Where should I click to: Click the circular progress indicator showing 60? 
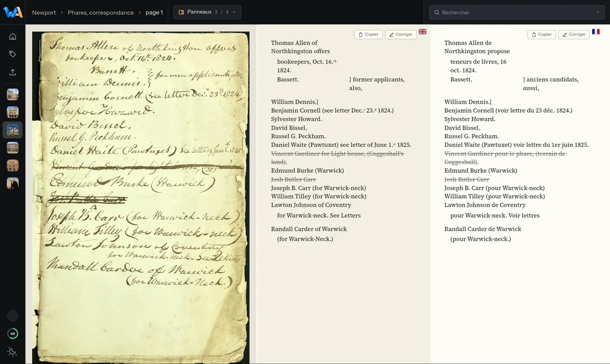(x=12, y=334)
